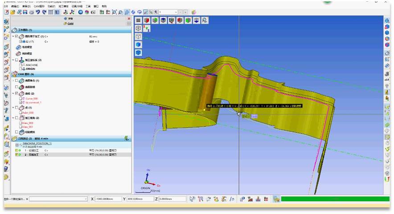Click the grid table toolbar icon
Viewport: 394px width, 214px height.
50,12
